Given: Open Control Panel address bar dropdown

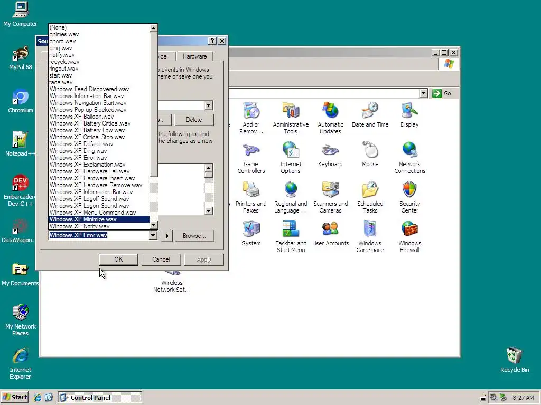Looking at the screenshot, I should coord(423,93).
